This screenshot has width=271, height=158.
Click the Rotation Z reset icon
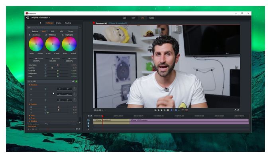click(x=45, y=100)
